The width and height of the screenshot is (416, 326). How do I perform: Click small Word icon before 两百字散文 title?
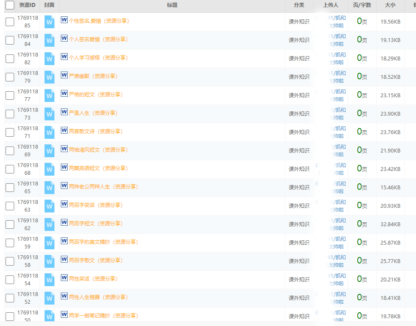(x=64, y=259)
